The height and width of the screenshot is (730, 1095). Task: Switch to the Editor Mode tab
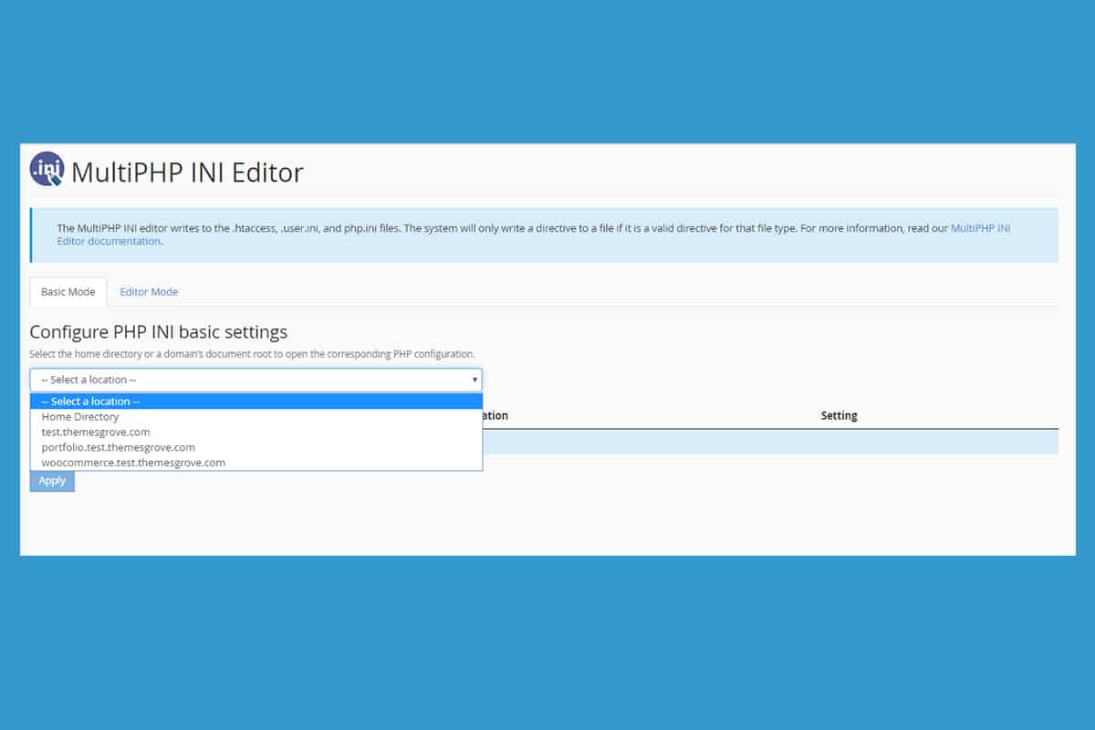[149, 292]
